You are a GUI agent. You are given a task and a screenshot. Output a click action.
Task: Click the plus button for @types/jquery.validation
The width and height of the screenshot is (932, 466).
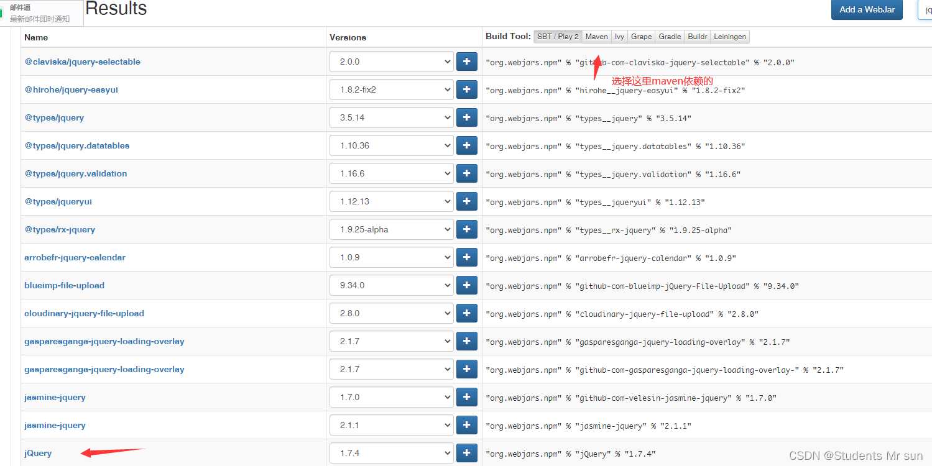pyautogui.click(x=467, y=173)
